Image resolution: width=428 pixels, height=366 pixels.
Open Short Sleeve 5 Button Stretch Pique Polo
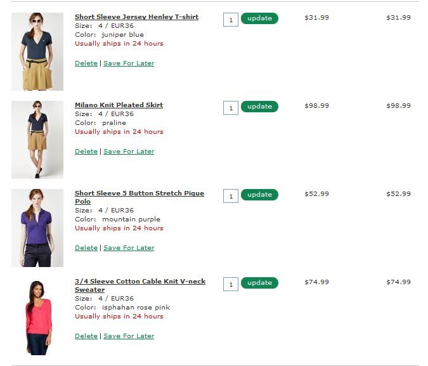click(139, 193)
